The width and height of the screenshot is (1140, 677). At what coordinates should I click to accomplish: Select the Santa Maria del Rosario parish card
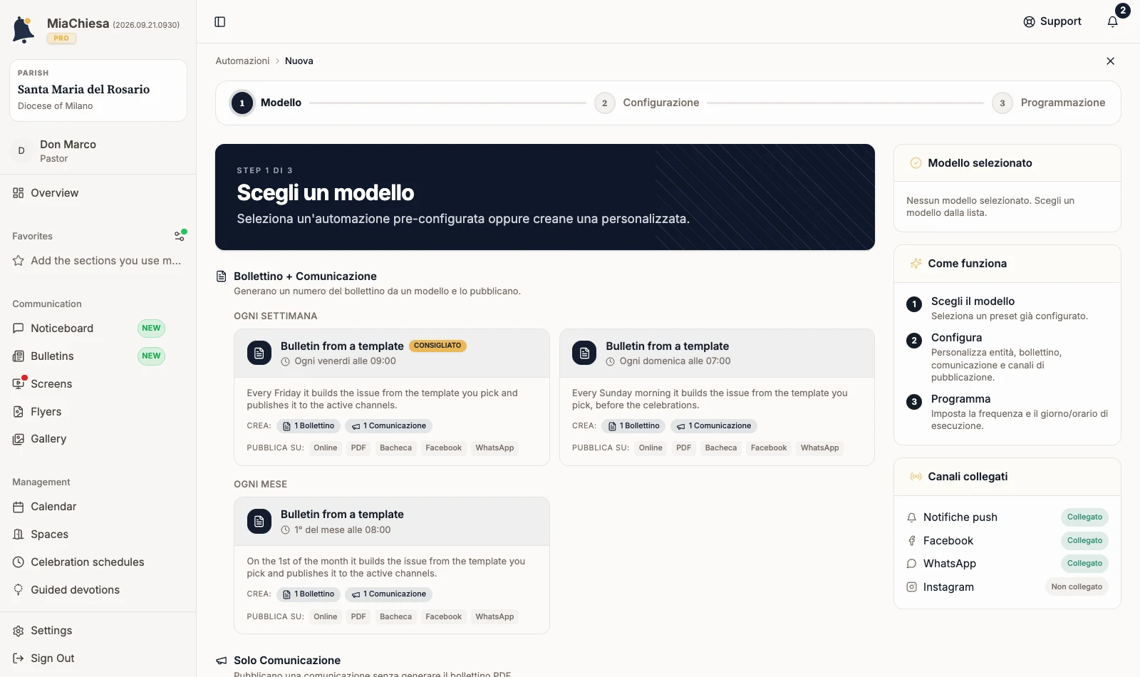(98, 91)
